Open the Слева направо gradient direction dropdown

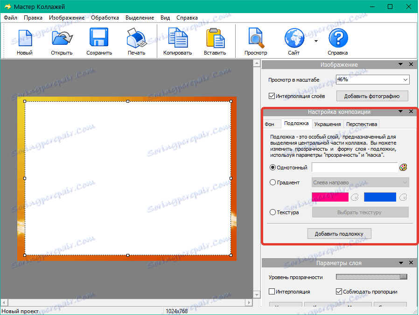pyautogui.click(x=360, y=182)
